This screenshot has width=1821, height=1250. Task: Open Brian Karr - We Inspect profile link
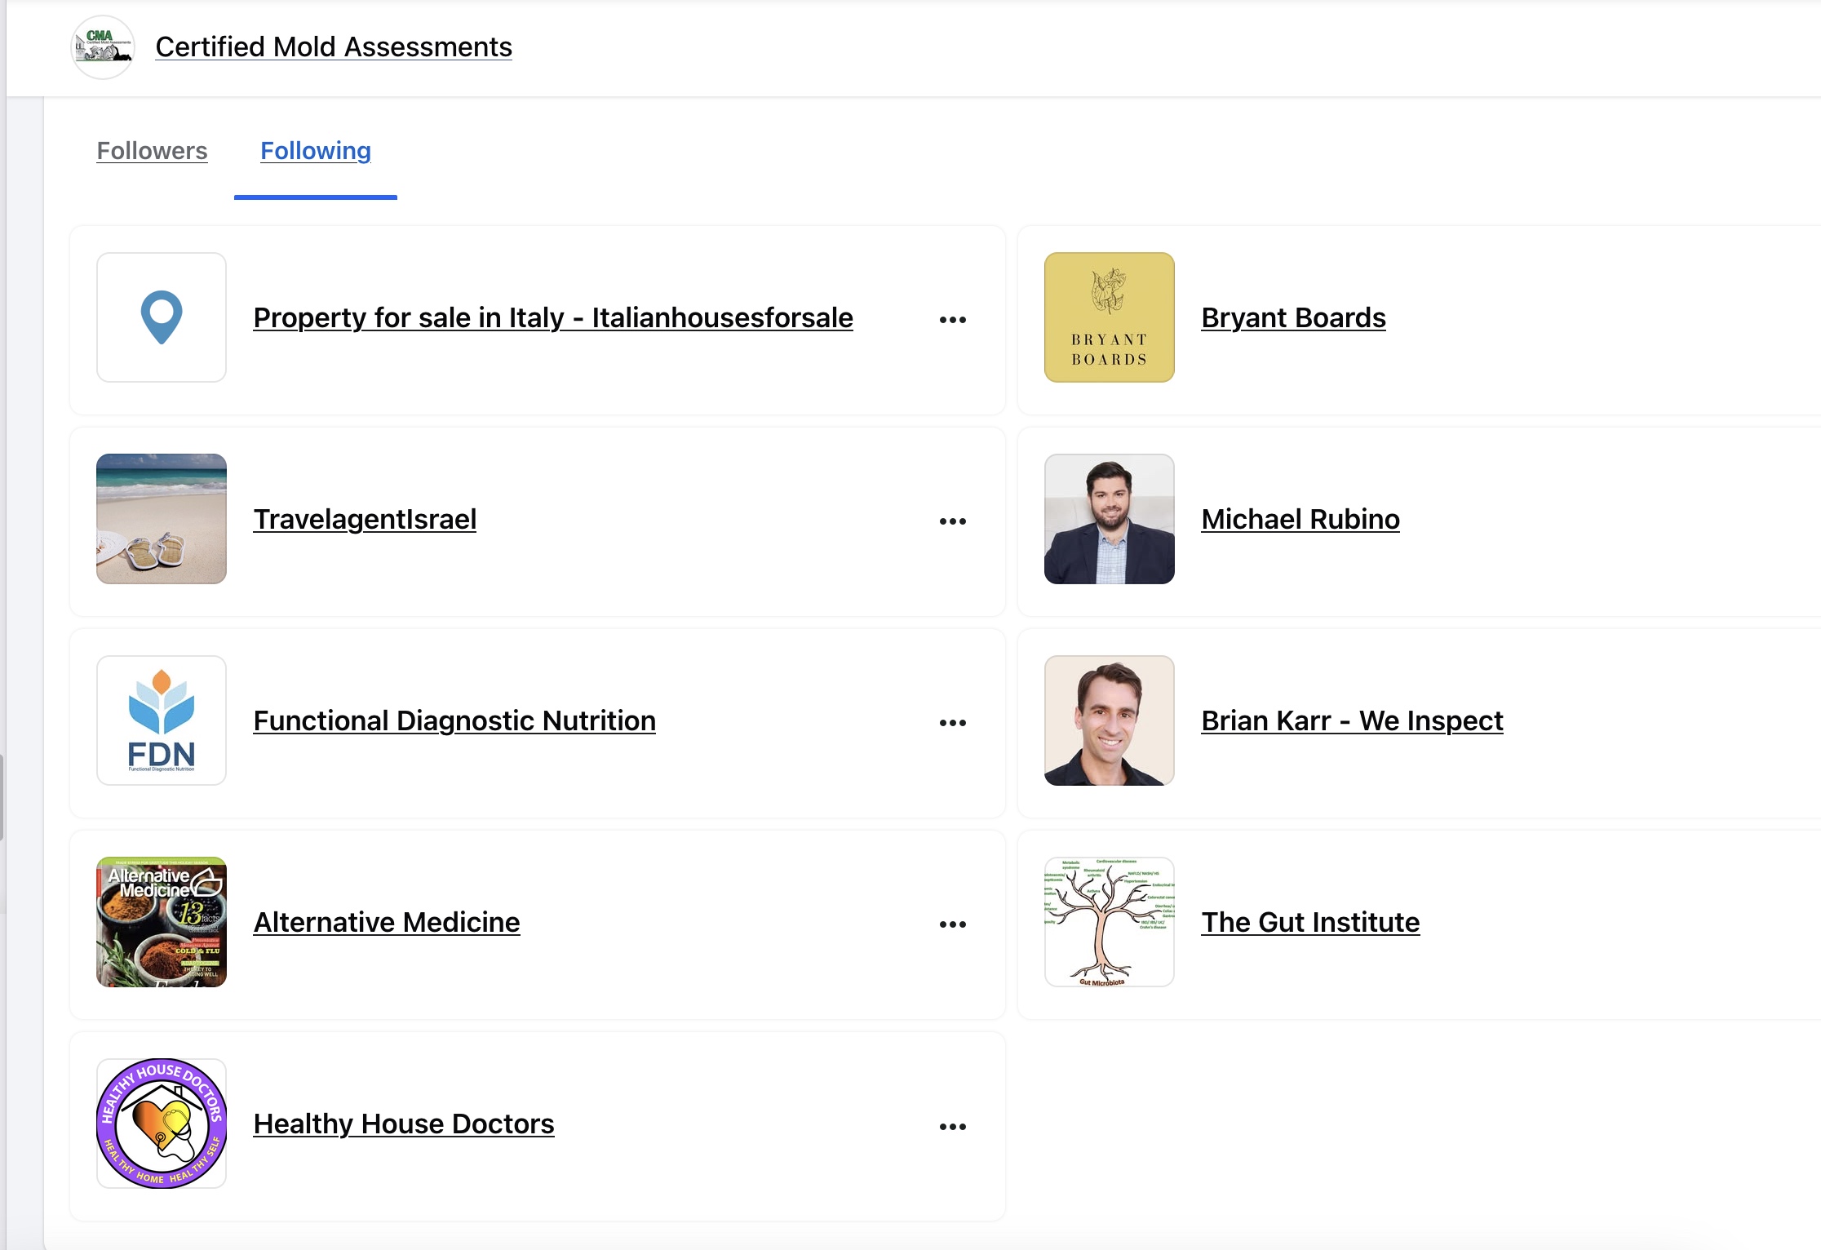(1352, 721)
